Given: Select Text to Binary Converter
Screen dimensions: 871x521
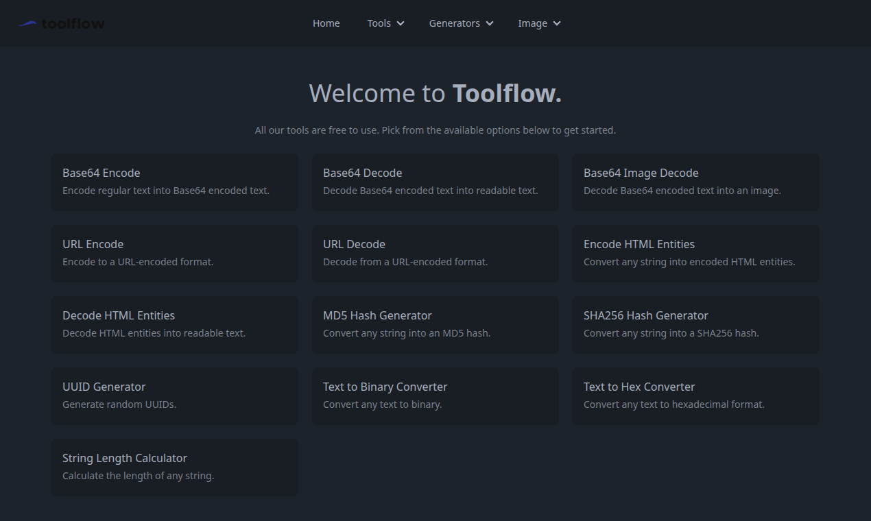Looking at the screenshot, I should [435, 396].
